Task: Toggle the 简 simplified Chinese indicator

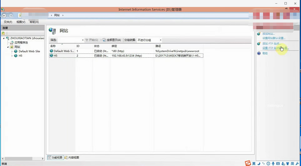Action: click(292, 163)
